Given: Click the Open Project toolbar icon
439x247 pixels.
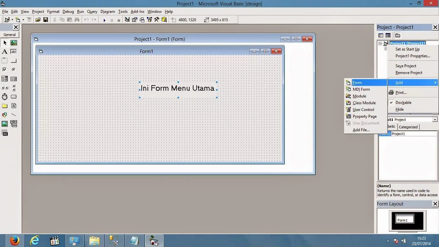Looking at the screenshot, I should pos(38,20).
